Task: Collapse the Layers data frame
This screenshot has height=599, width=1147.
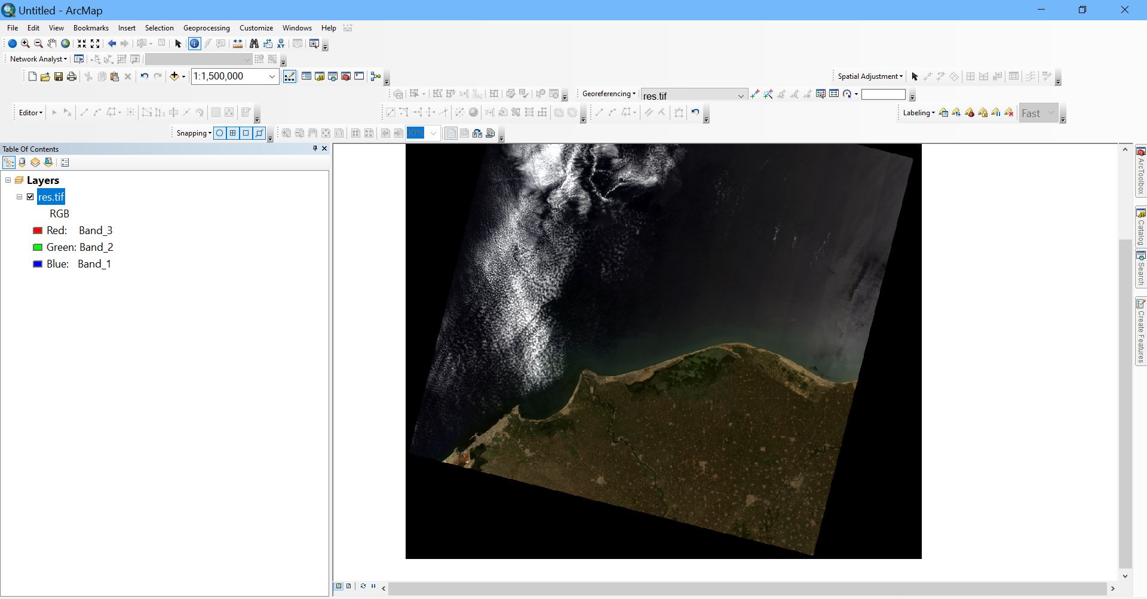Action: click(x=8, y=180)
